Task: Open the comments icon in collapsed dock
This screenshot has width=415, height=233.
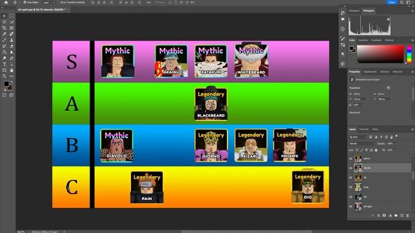Action: tap(343, 19)
